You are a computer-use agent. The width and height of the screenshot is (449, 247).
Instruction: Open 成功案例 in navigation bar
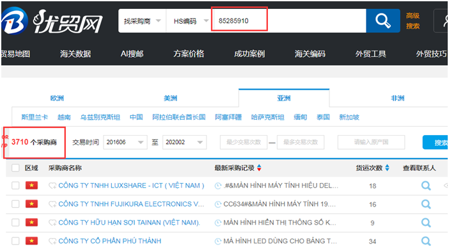249,54
